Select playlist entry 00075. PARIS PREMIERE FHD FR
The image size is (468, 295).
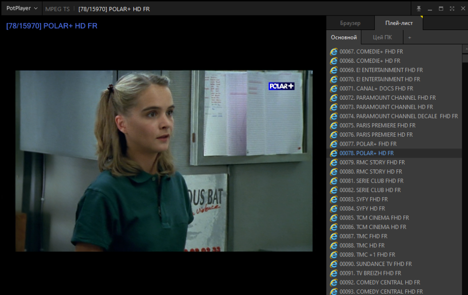tap(394, 125)
